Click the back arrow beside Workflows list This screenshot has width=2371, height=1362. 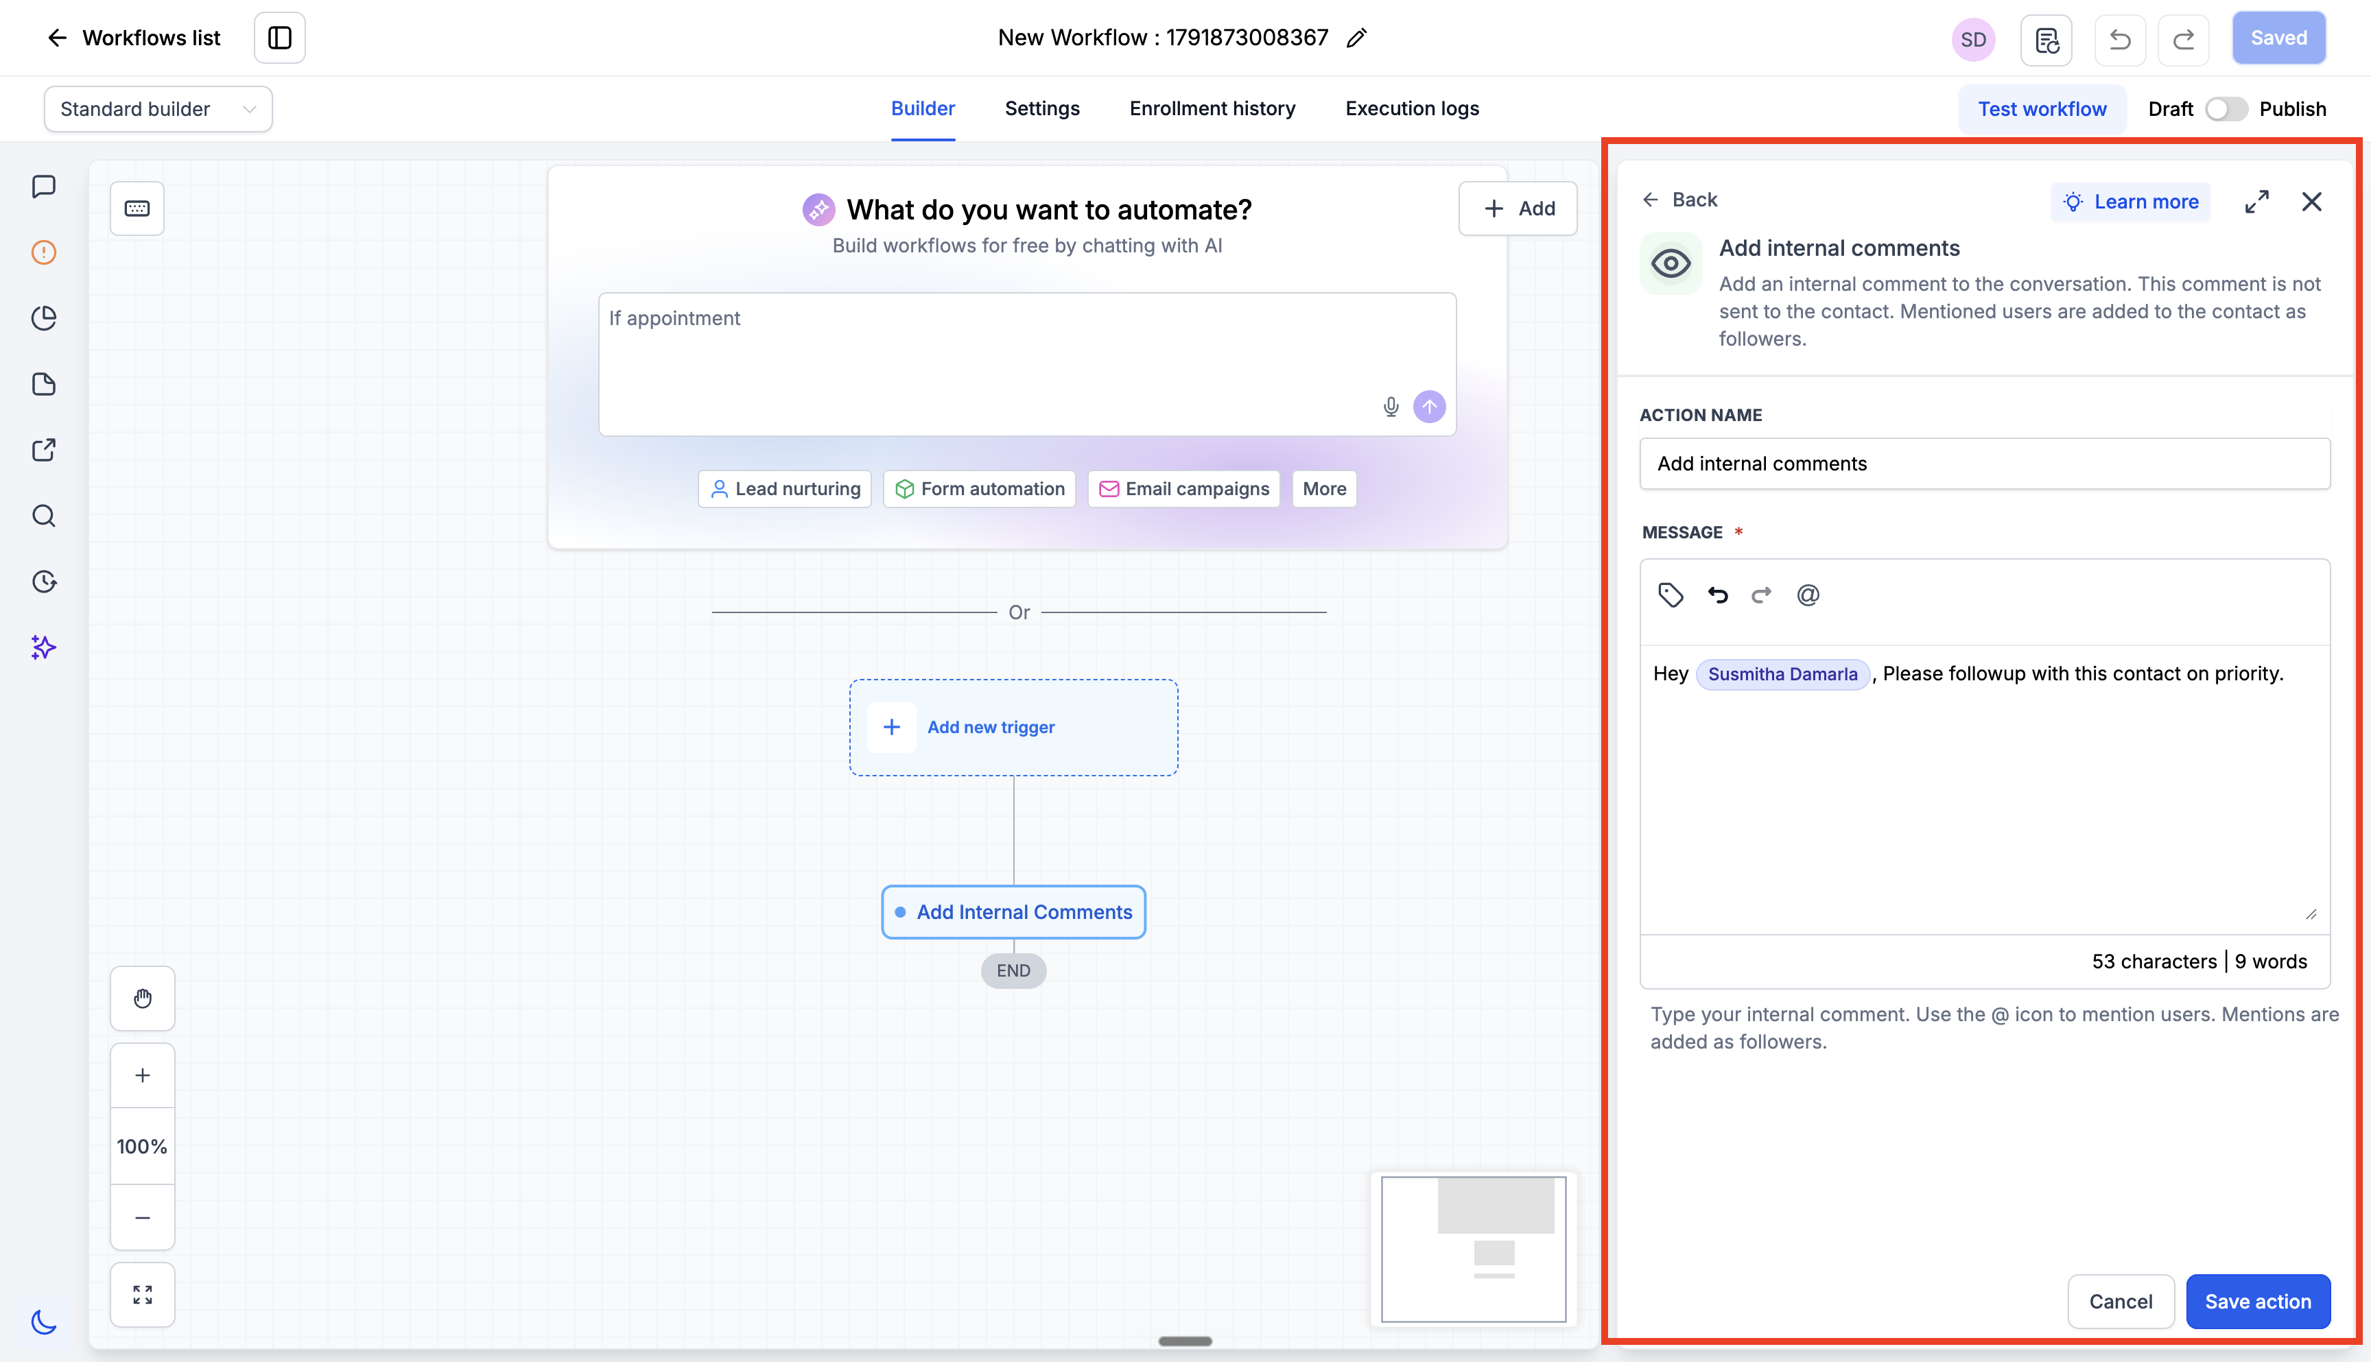point(57,38)
